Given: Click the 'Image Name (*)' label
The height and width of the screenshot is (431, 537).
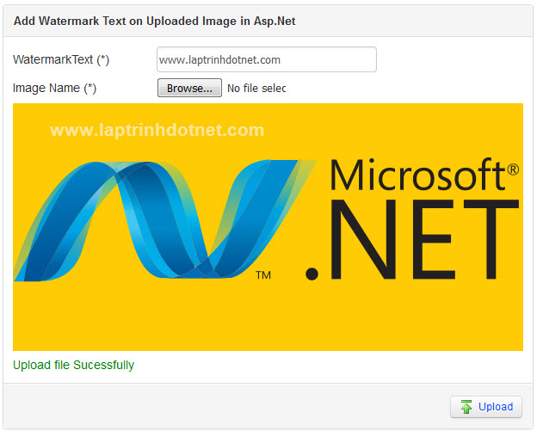Looking at the screenshot, I should (x=54, y=88).
